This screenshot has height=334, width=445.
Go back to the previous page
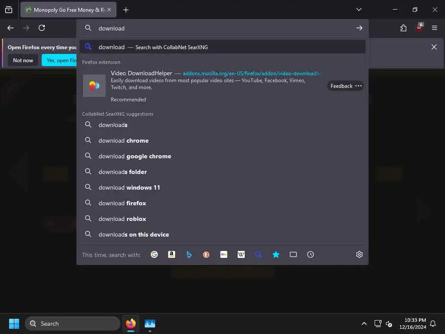pos(10,28)
